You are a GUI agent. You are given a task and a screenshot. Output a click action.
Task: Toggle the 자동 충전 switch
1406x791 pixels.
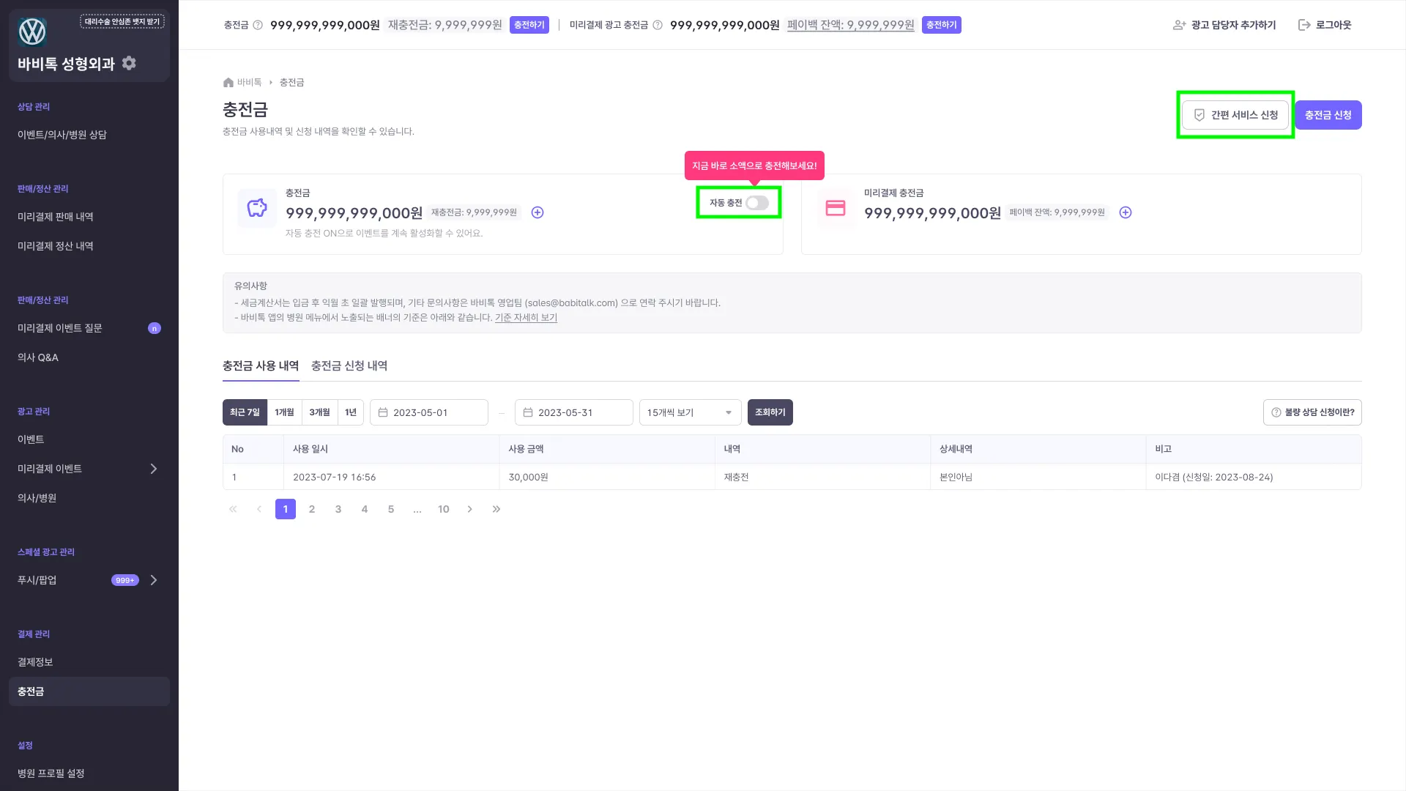pyautogui.click(x=757, y=203)
